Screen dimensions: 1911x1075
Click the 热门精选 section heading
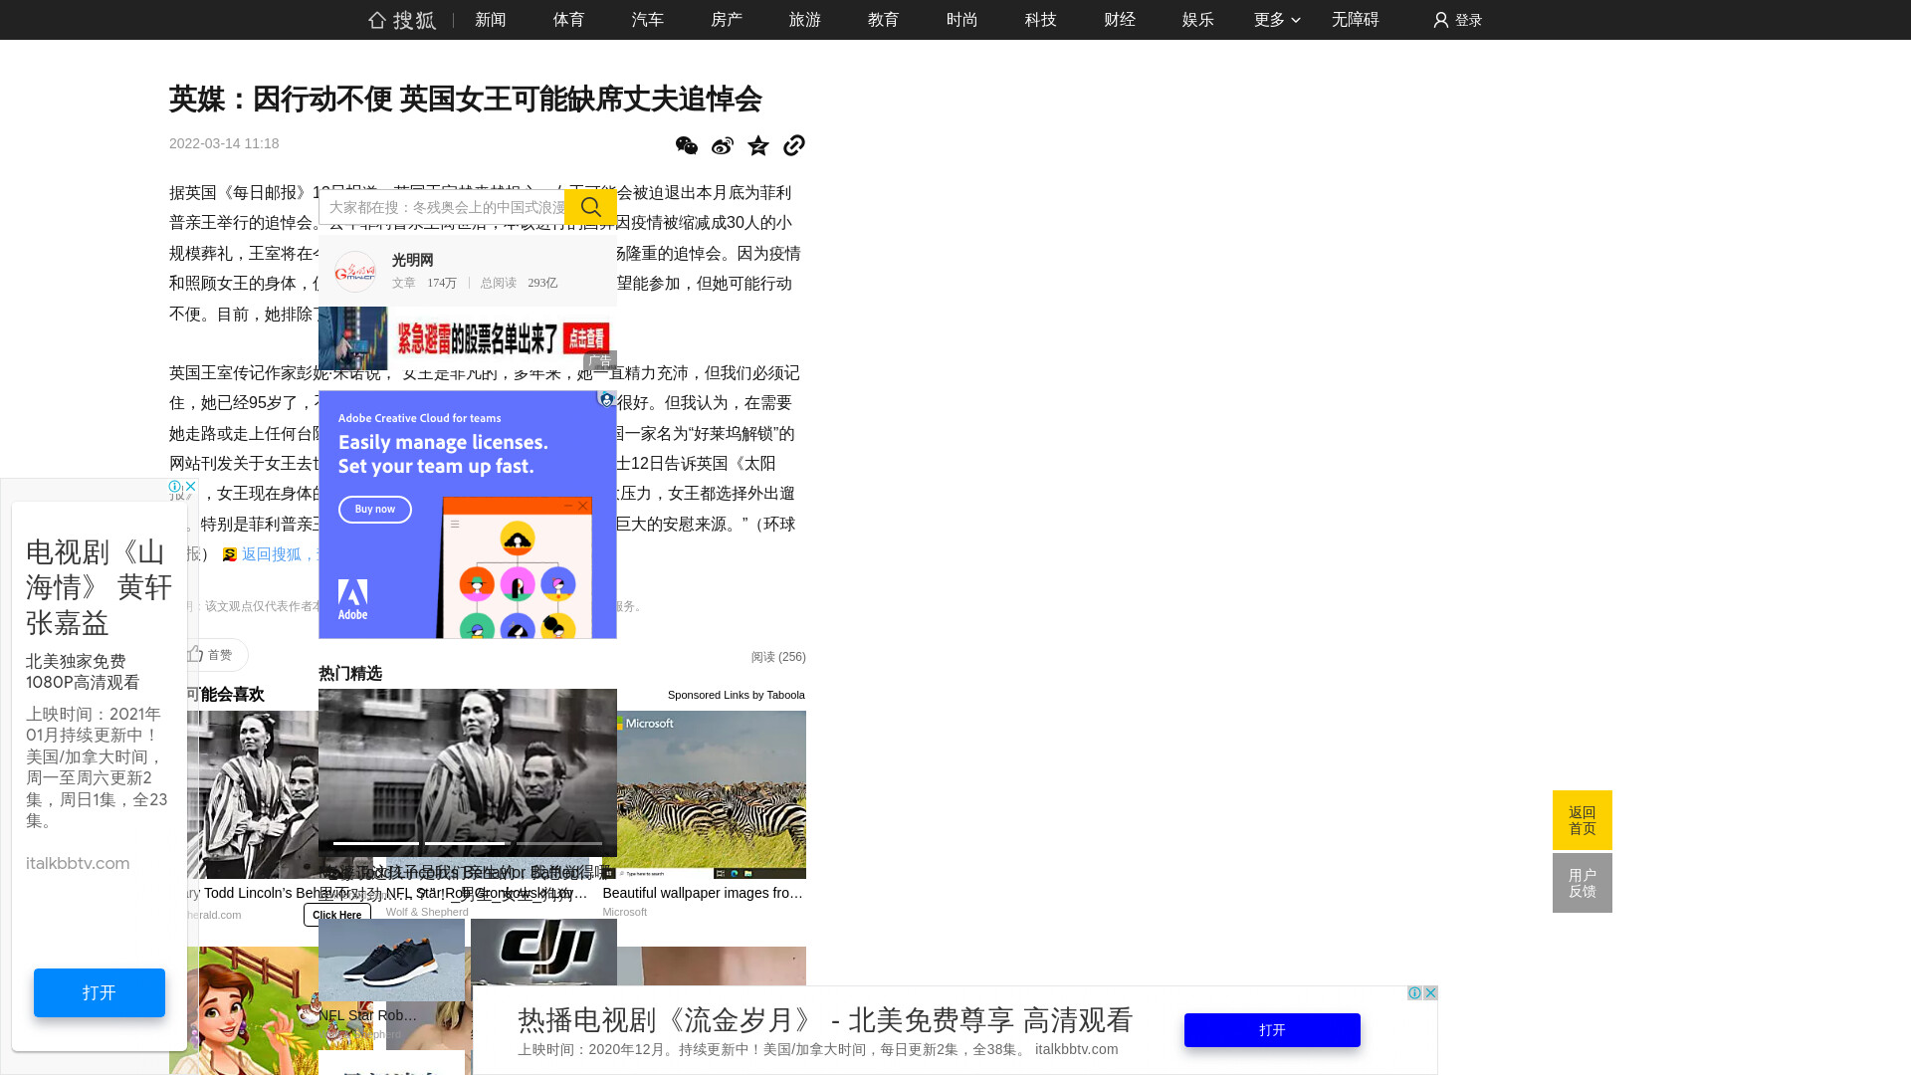(x=350, y=674)
